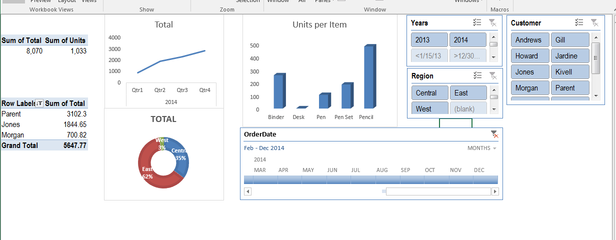Filter Customer slicer by Jardine
Screen dimensions: 616x240
(570, 56)
